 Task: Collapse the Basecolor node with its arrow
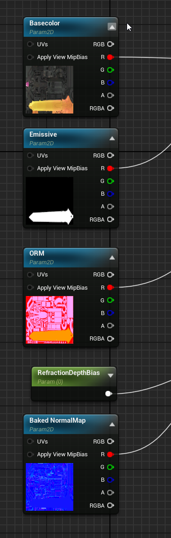coord(112,27)
